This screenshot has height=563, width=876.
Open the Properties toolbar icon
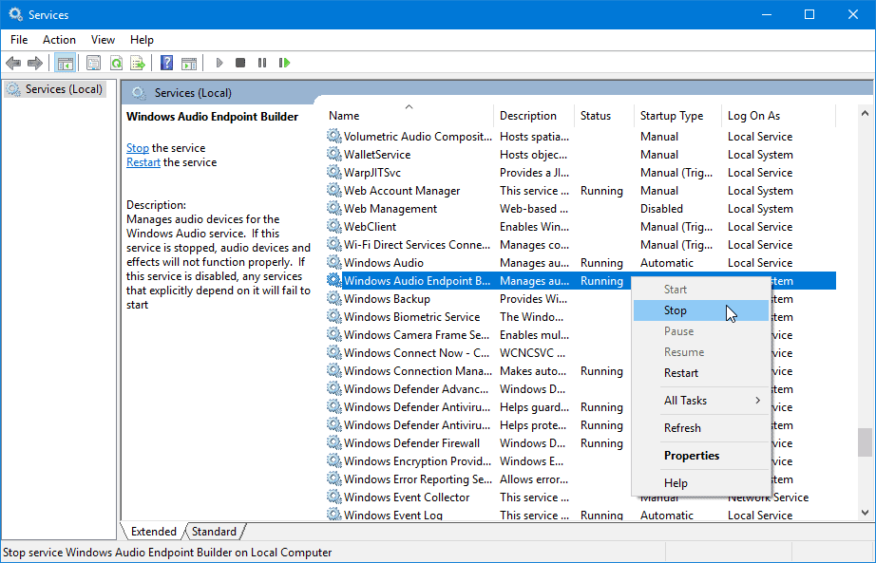click(x=94, y=63)
